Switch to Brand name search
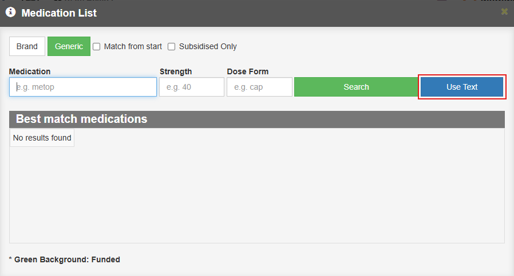This screenshot has width=514, height=276. [x=27, y=46]
